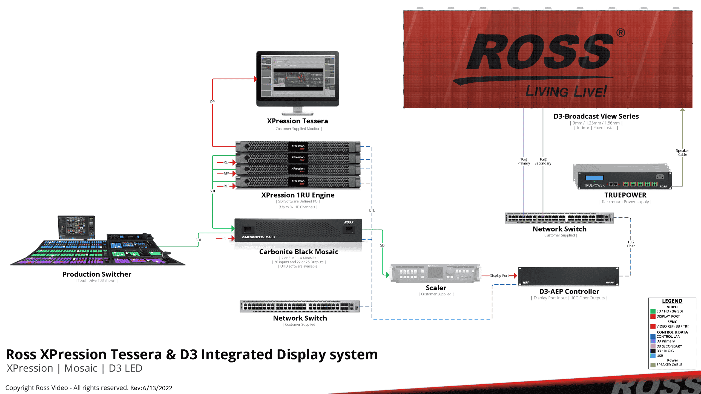Image resolution: width=701 pixels, height=394 pixels.
Task: Click the '.9mm / 1.25mm / 1.56mm' caption
Action: click(596, 123)
